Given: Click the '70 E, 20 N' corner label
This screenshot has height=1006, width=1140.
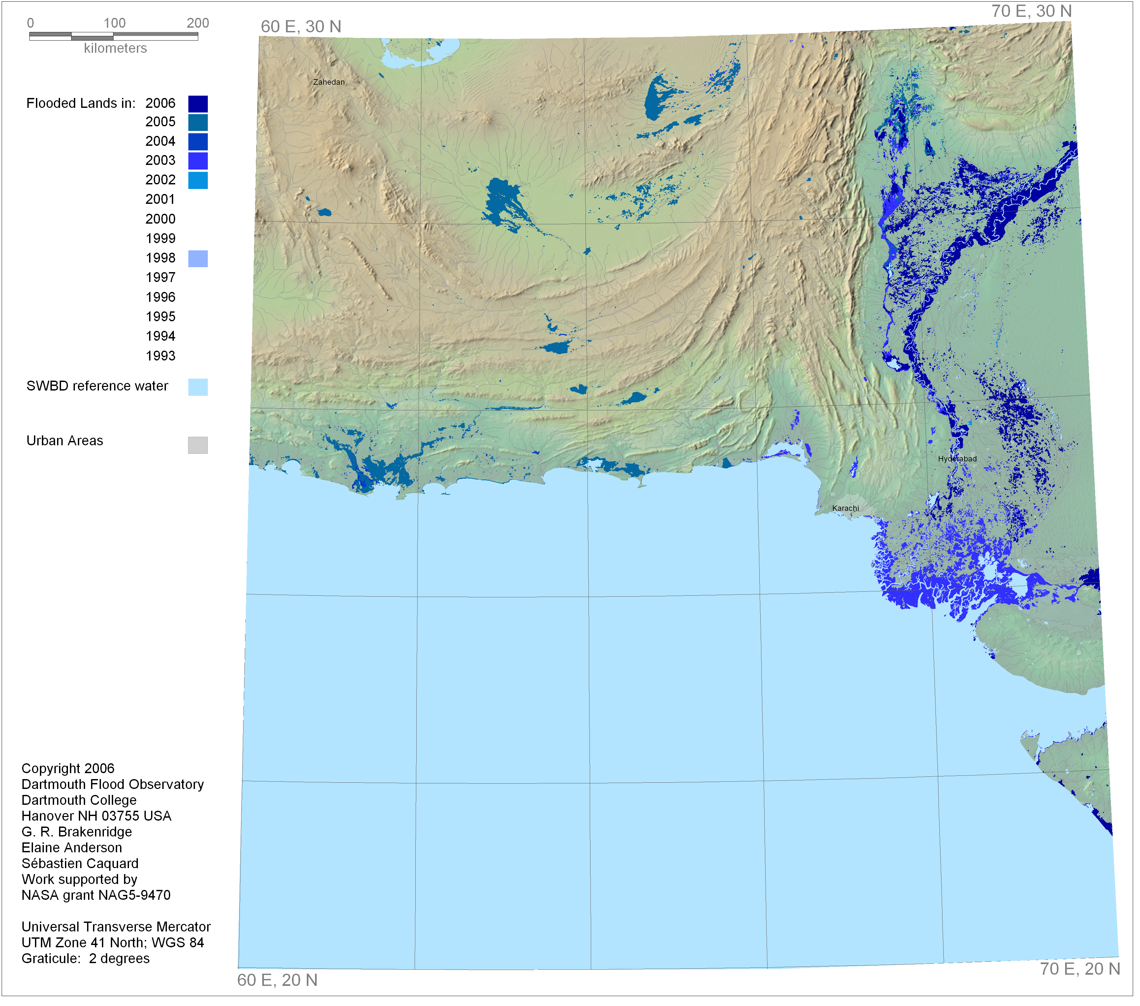Looking at the screenshot, I should click(1080, 969).
